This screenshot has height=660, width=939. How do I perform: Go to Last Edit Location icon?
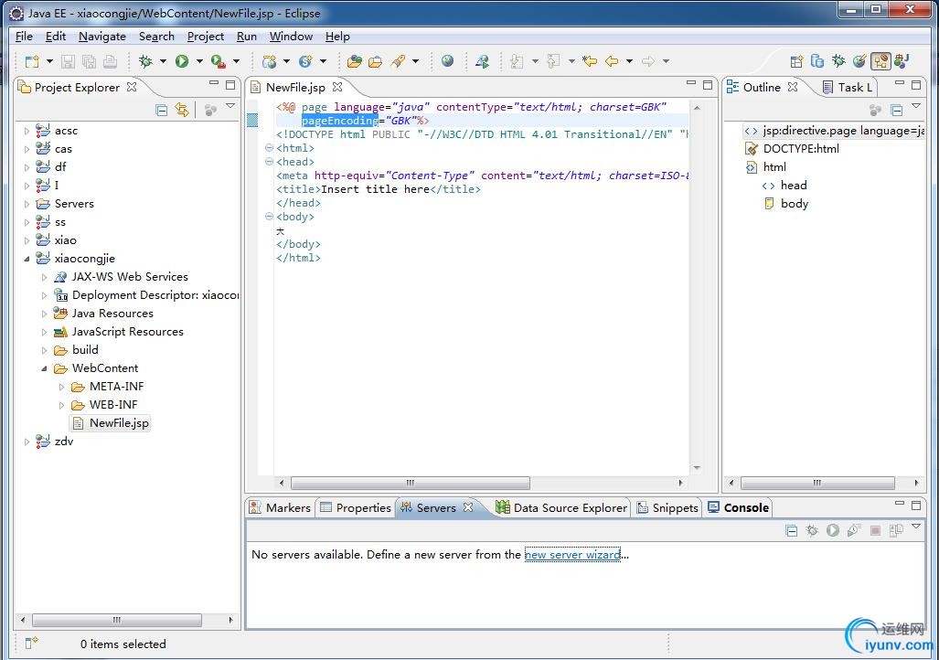[x=590, y=61]
